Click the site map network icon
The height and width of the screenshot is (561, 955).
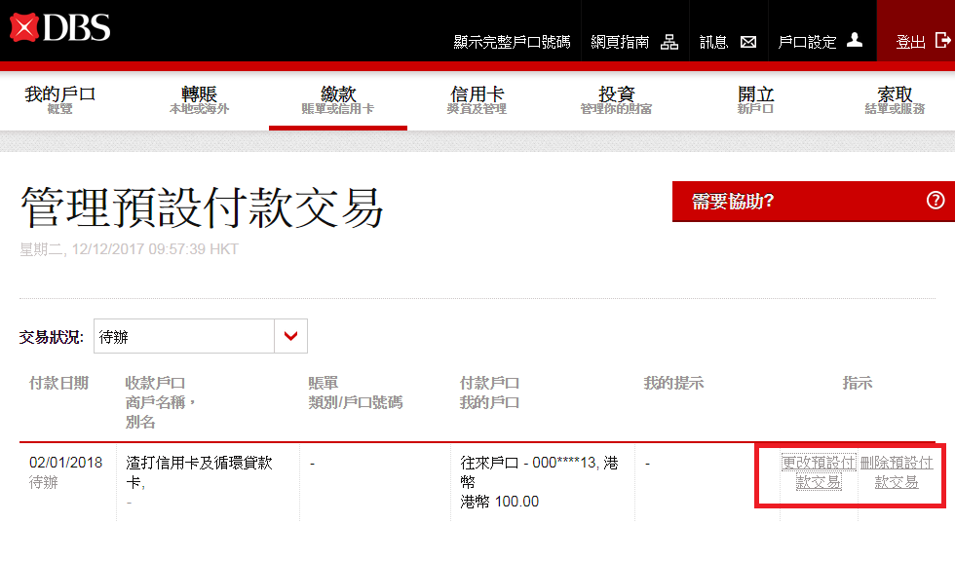click(x=669, y=42)
